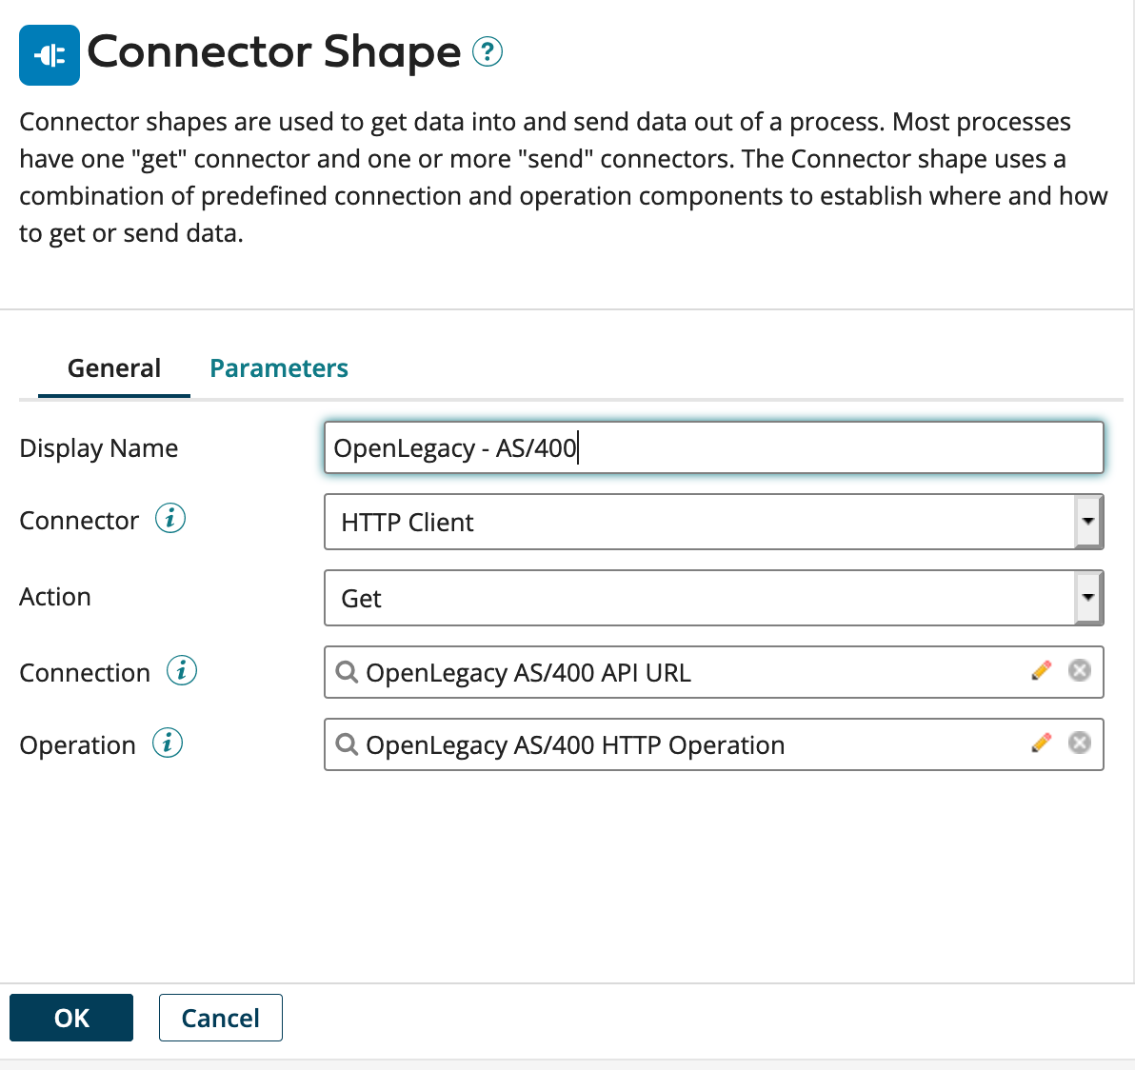Edit the OpenLegacy AS/400 API URL connection

[1043, 670]
